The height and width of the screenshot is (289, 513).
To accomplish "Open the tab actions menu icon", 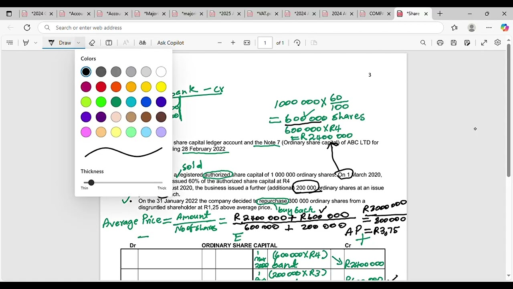I will 9,14.
